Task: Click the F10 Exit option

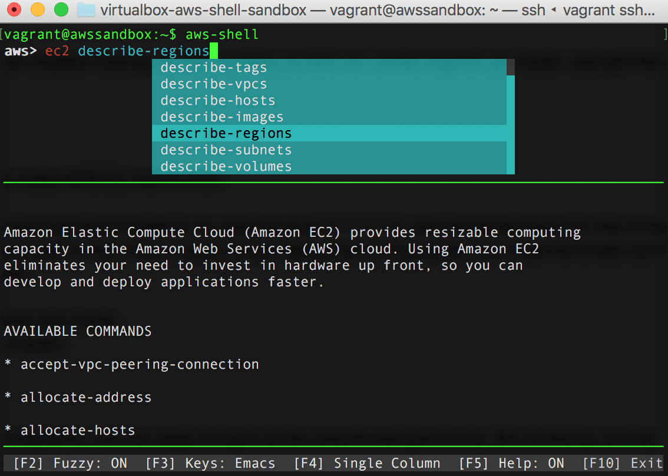Action: [x=623, y=463]
